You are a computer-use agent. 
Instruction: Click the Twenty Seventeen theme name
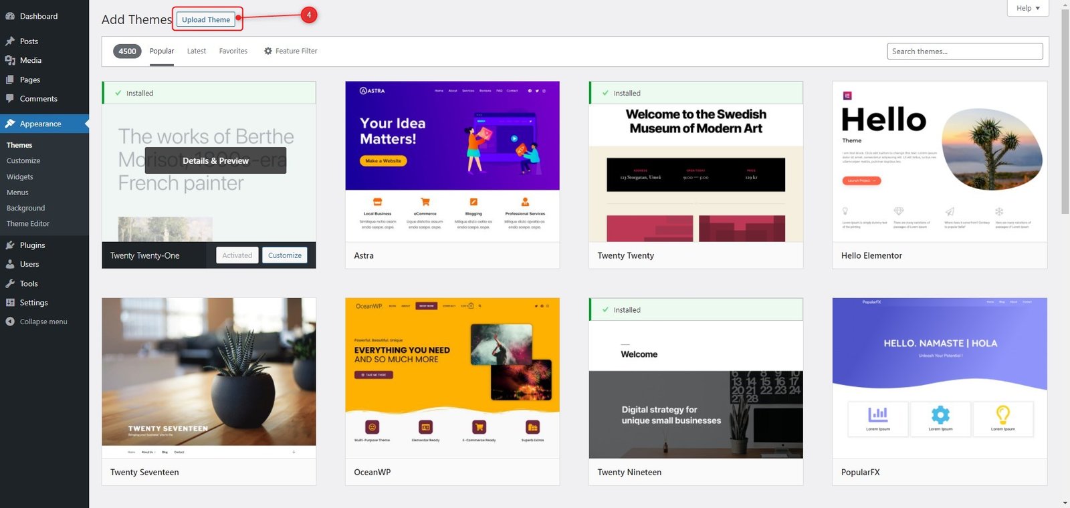144,472
